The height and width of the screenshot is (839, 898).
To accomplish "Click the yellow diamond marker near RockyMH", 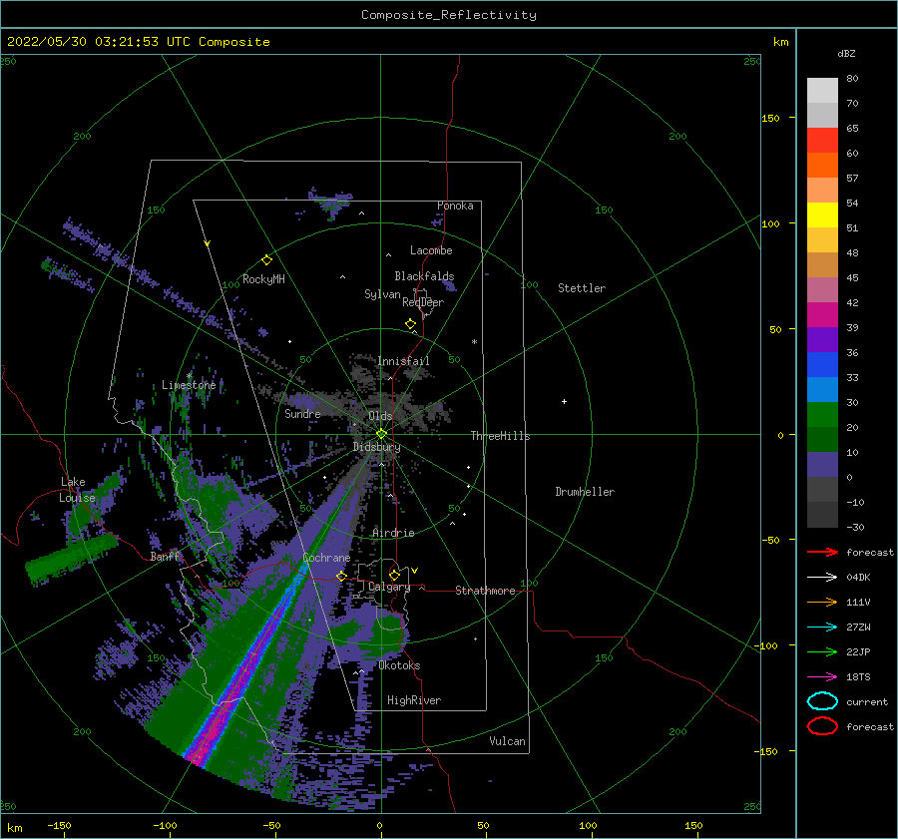I will tap(266, 260).
